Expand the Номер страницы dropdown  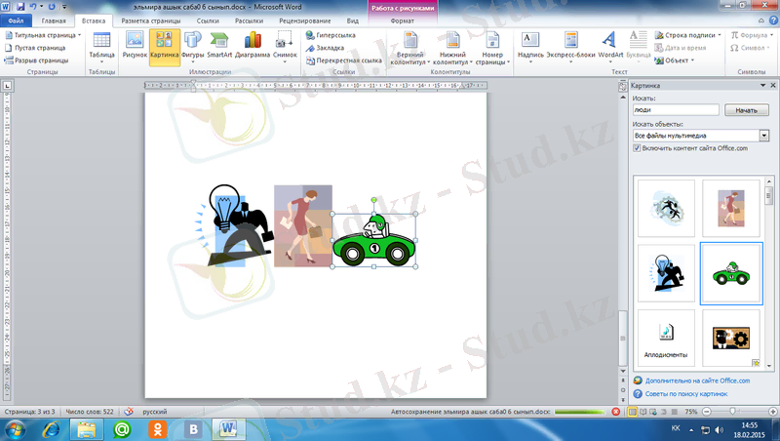click(491, 47)
